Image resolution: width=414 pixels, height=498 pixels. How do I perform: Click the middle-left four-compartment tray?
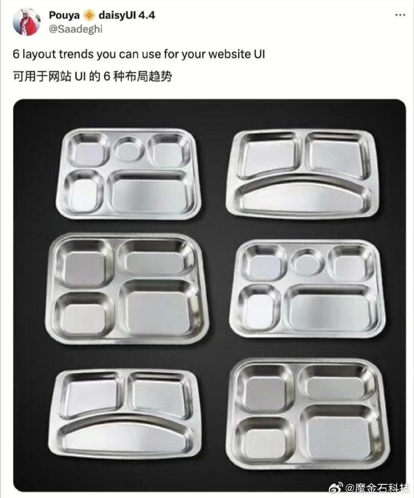[127, 289]
